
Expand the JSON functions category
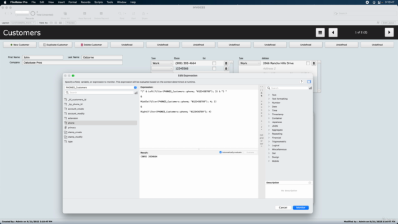tap(269, 126)
